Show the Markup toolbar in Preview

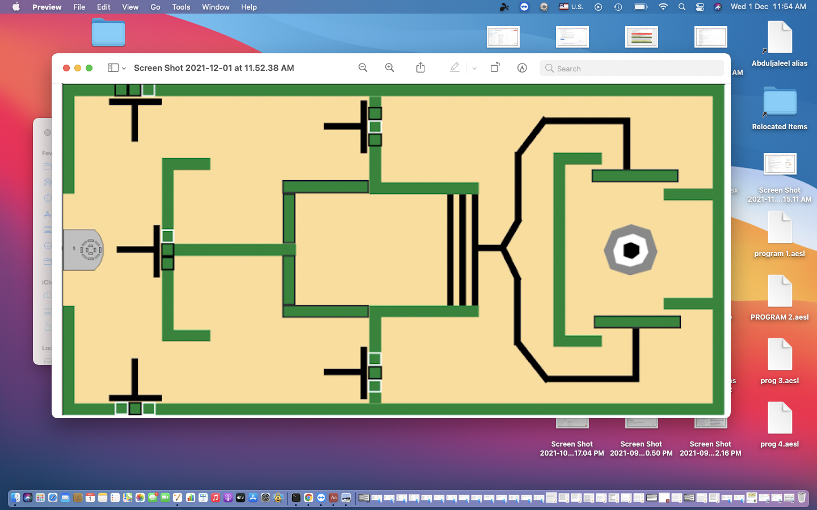click(521, 67)
